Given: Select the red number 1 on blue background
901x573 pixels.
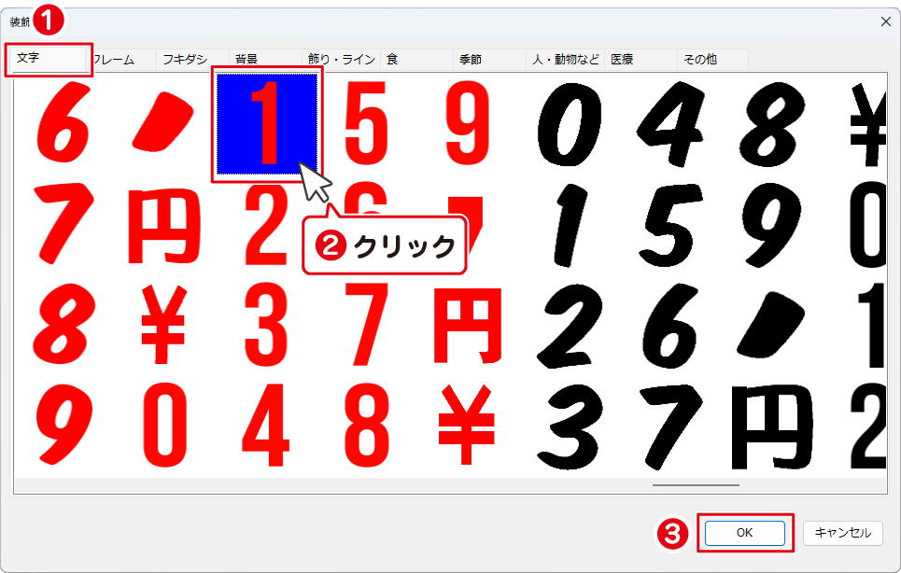Looking at the screenshot, I should click(267, 123).
